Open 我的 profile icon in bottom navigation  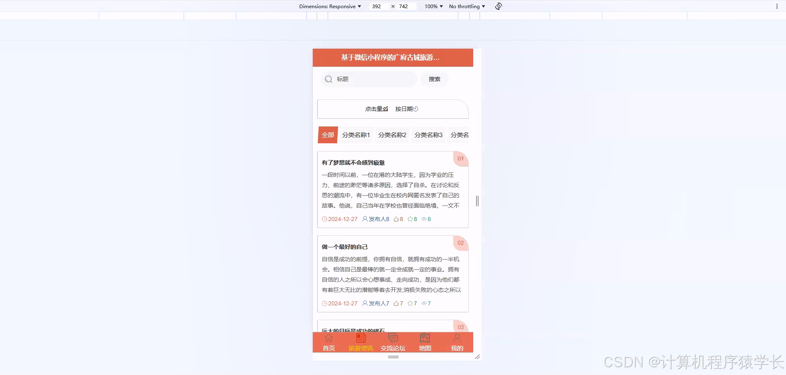457,338
